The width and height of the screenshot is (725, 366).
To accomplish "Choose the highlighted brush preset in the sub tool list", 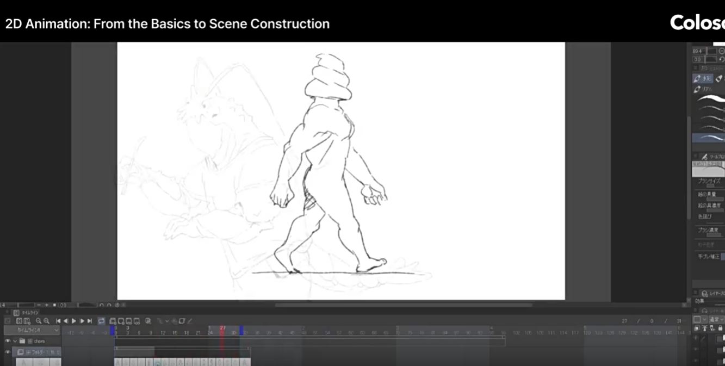I will [x=709, y=138].
